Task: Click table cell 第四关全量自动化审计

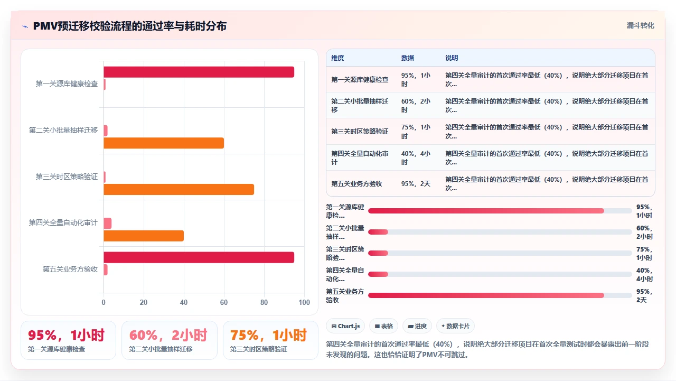Action: (x=361, y=157)
